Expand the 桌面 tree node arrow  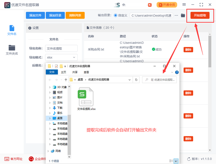click(x=50, y=118)
